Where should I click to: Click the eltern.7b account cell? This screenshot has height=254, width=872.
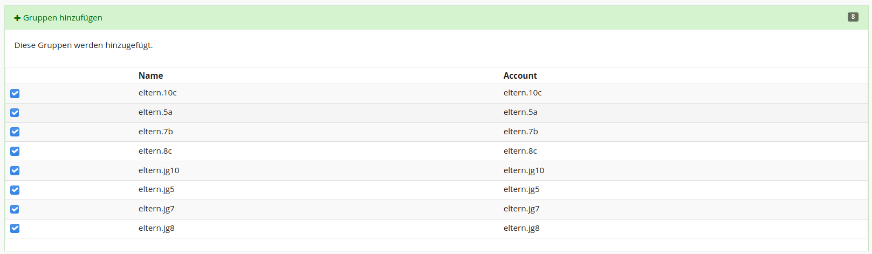520,132
